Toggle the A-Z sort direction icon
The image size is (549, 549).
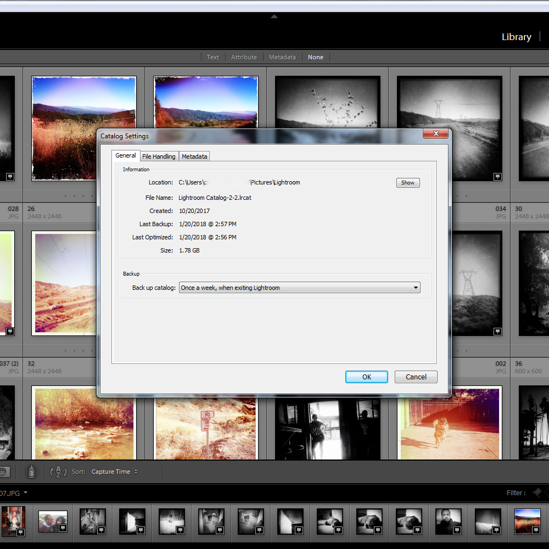[58, 472]
